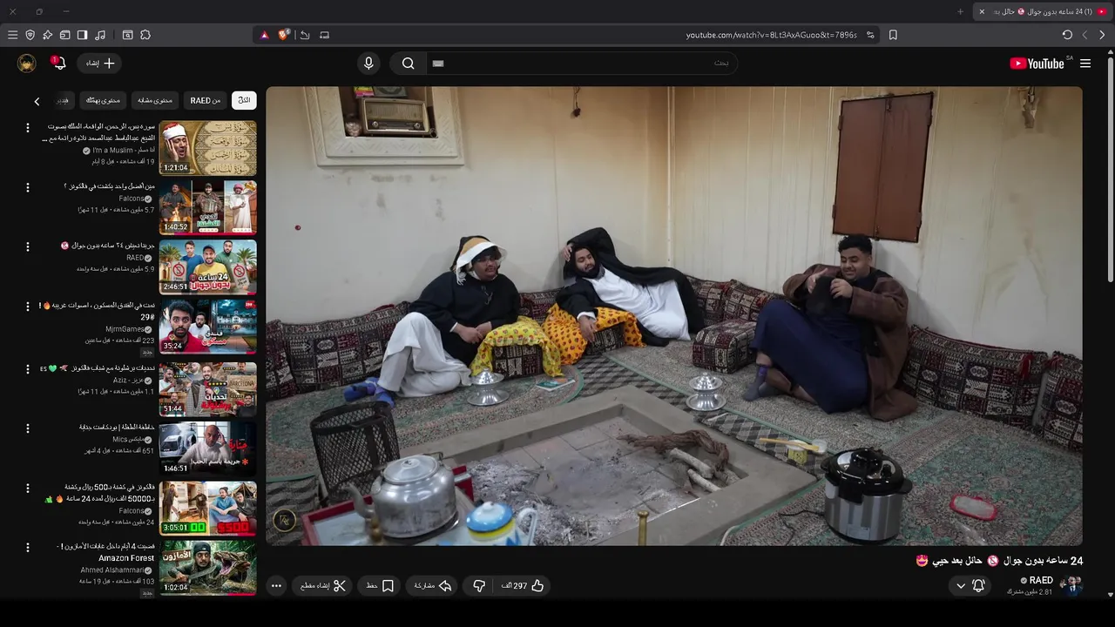The height and width of the screenshot is (627, 1115).
Task: Open Brave Shields lion icon
Action: tap(284, 35)
